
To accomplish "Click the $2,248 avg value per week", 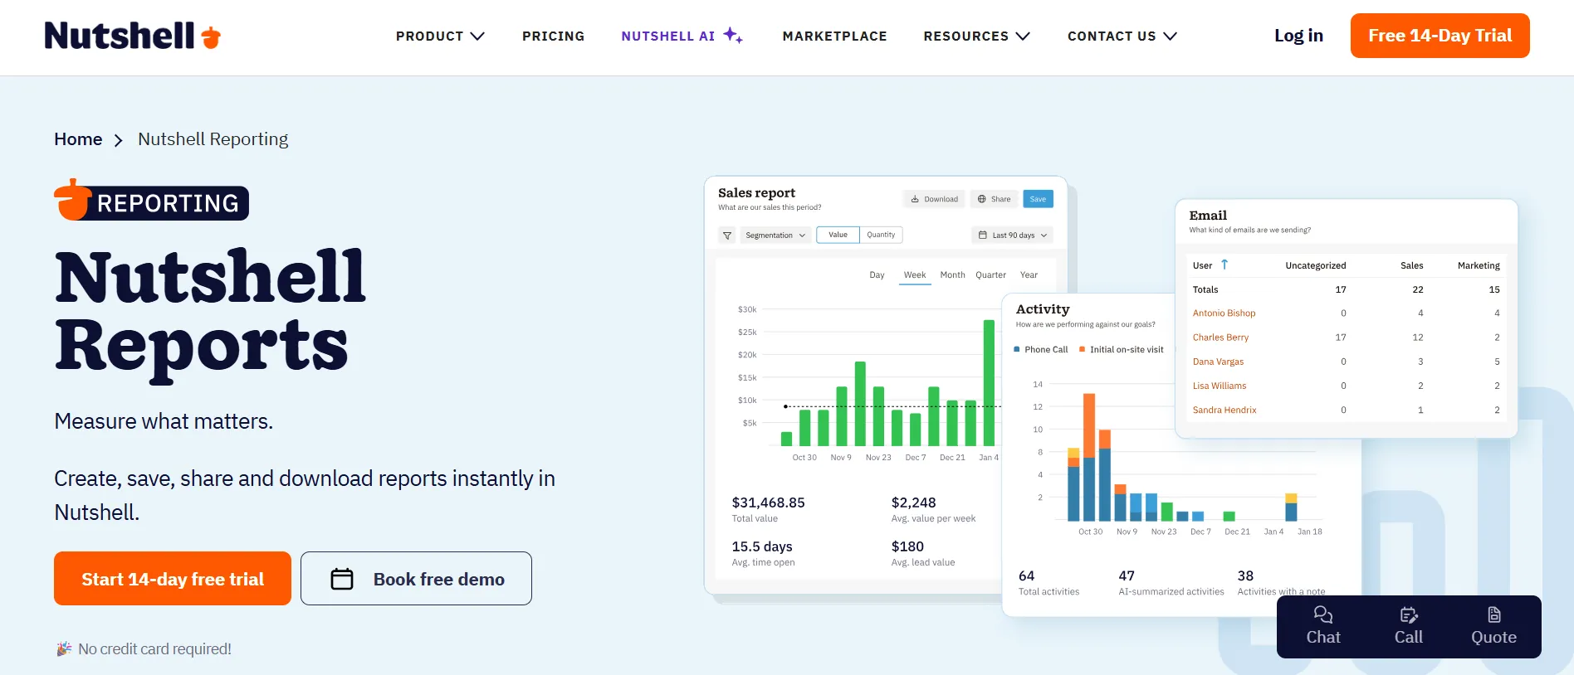I will [913, 503].
